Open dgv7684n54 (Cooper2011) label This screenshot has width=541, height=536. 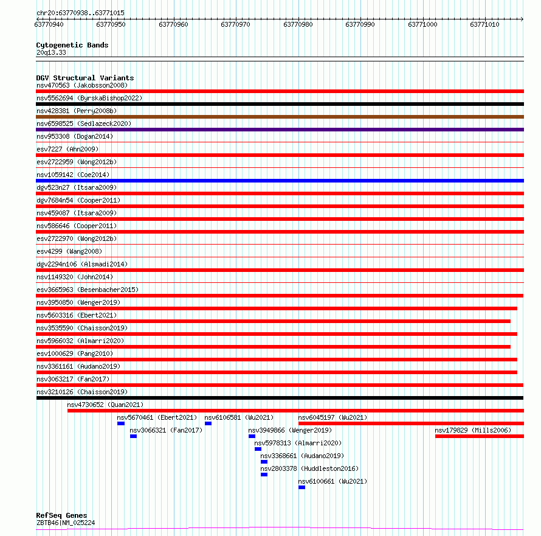tap(78, 200)
